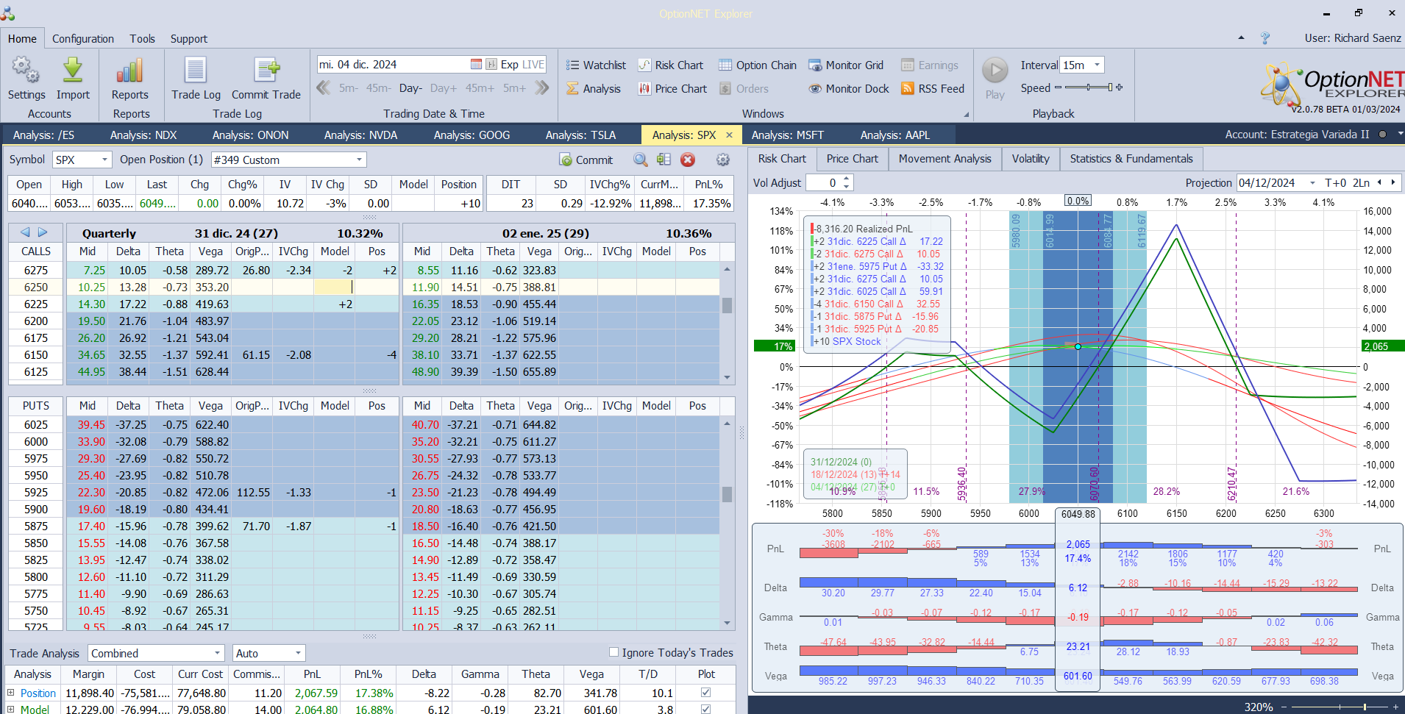1405x714 pixels.
Task: Open the Watchlist window
Action: [x=596, y=65]
